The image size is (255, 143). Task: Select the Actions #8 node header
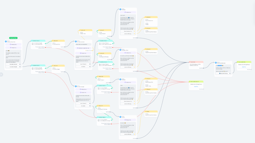click(x=103, y=106)
